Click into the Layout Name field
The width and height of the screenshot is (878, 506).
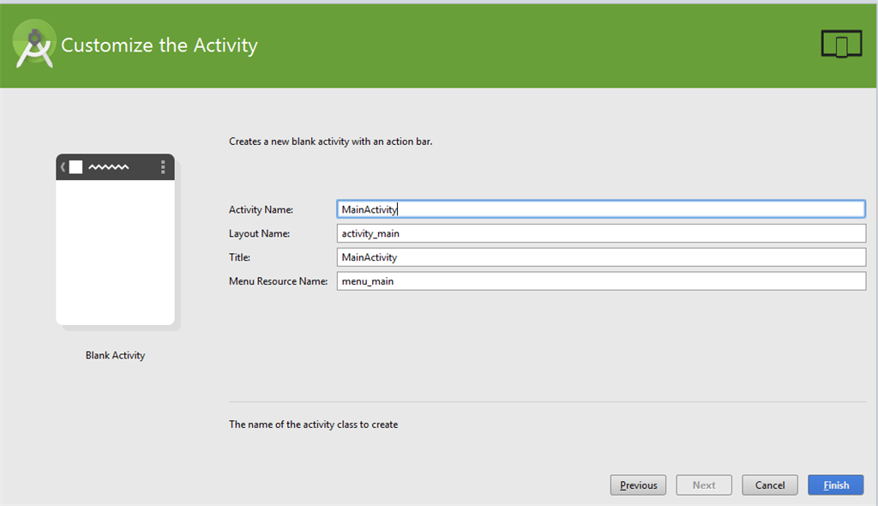600,233
